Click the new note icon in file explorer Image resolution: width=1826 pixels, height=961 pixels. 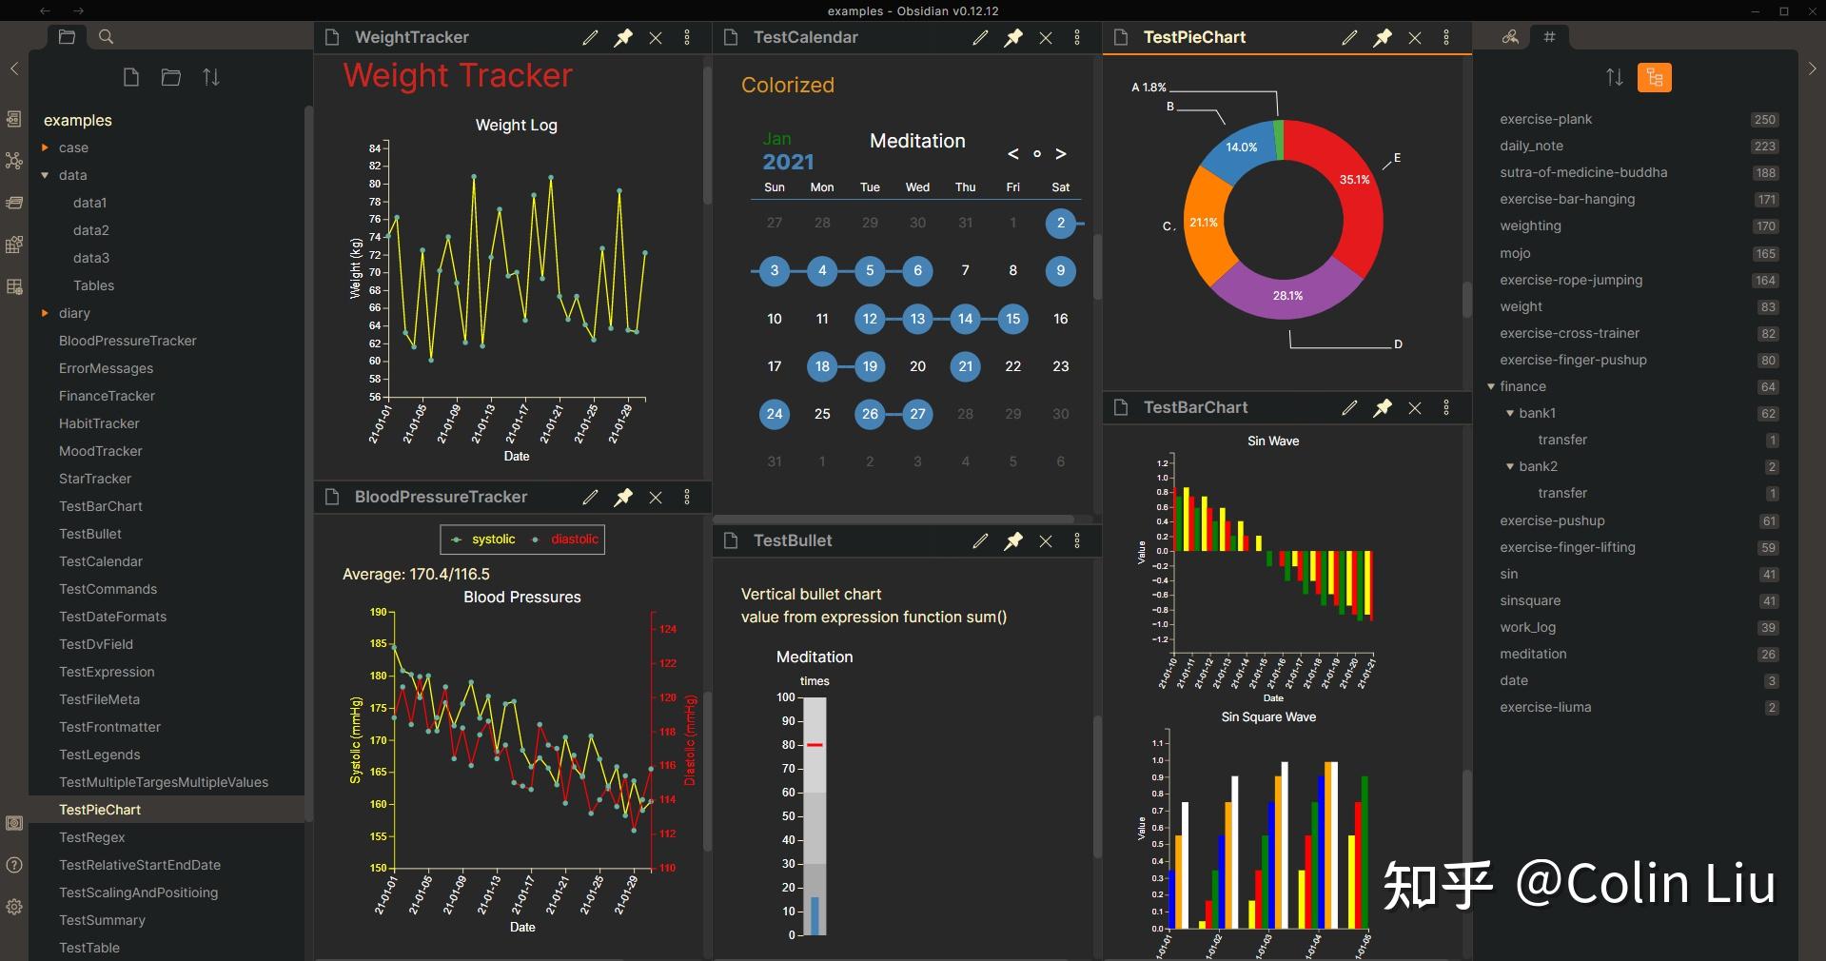pyautogui.click(x=131, y=77)
